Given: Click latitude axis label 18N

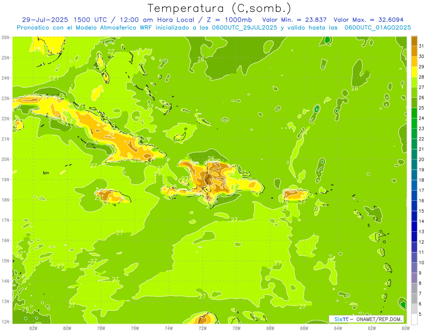Looking at the screenshot, I should click(5, 200).
